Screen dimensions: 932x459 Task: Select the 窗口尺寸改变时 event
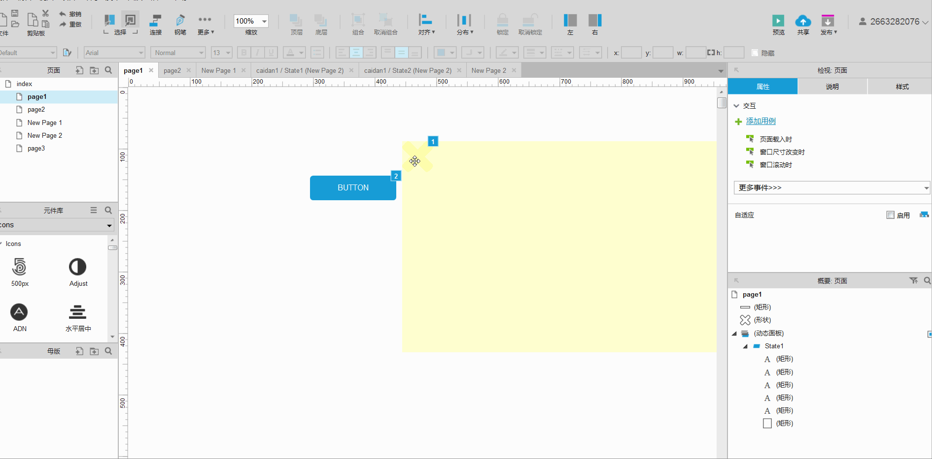coord(782,152)
